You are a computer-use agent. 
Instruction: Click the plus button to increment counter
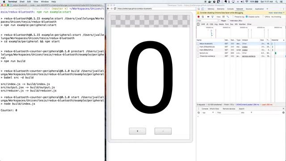[x=138, y=131]
